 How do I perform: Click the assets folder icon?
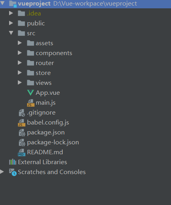31,43
